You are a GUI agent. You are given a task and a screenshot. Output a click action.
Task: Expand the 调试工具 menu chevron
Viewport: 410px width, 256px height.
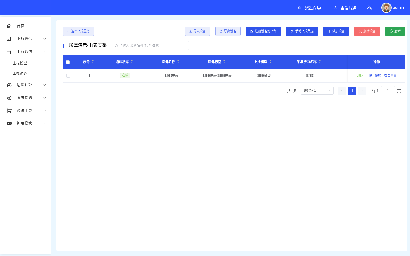45,111
